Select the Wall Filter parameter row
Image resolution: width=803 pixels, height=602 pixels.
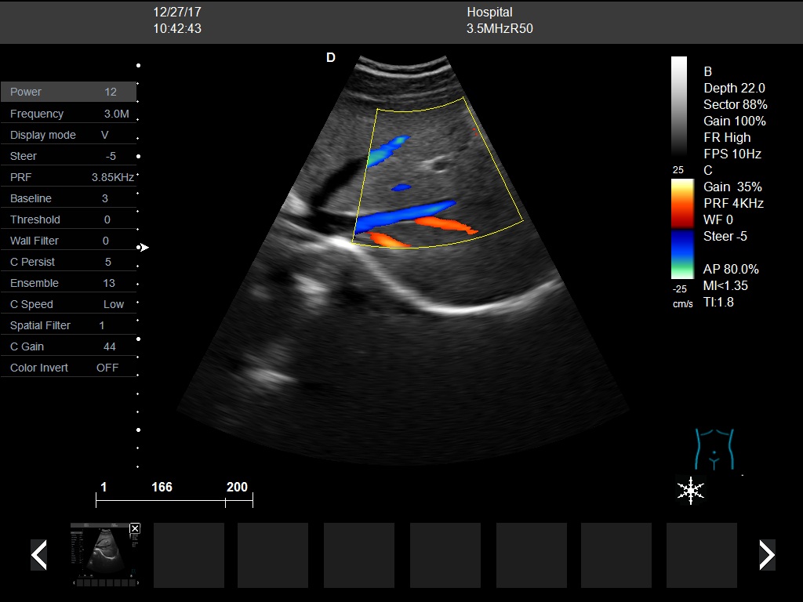click(x=68, y=240)
